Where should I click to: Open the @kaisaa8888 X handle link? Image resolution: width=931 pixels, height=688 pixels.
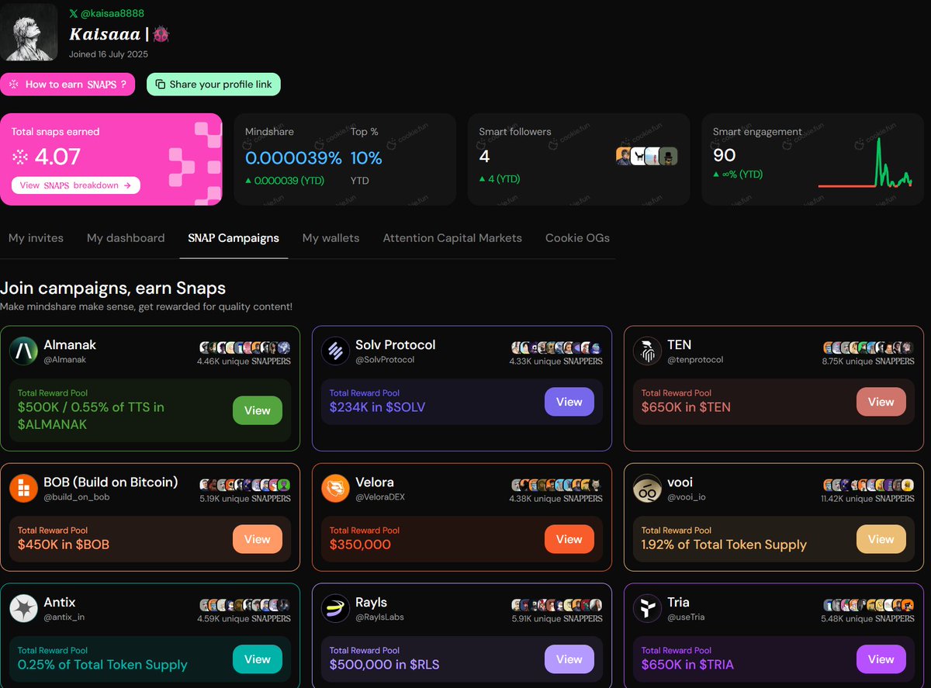pyautogui.click(x=106, y=13)
